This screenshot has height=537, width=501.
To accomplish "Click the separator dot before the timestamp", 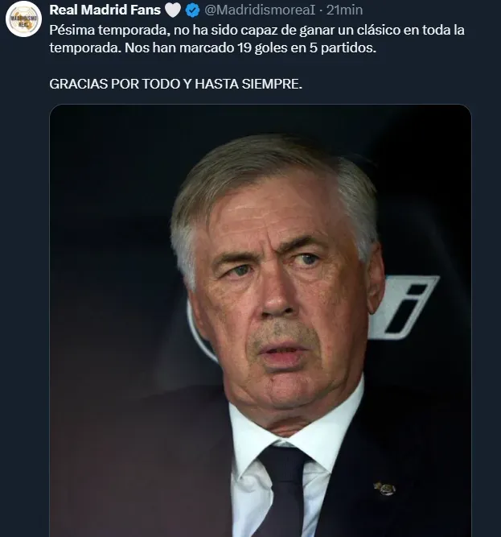I will (320, 11).
